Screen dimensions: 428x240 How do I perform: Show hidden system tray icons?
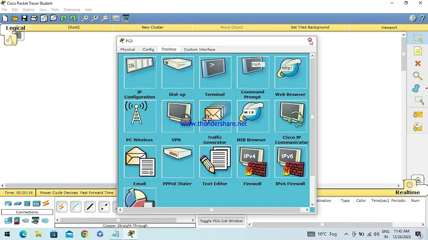tap(346, 234)
